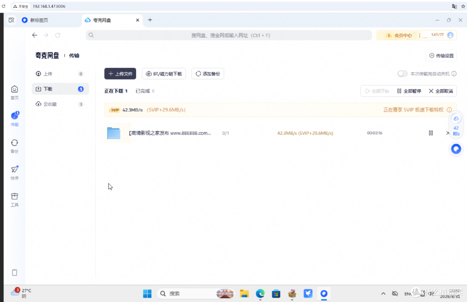Open File Explorer from the taskbar
The height and width of the screenshot is (302, 467).
click(x=244, y=294)
